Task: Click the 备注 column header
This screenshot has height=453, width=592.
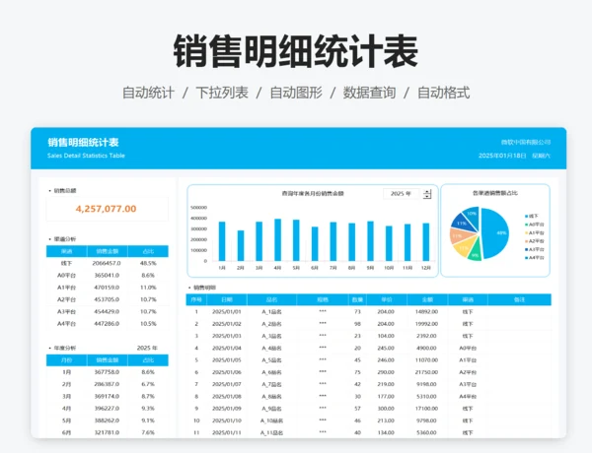Action: coord(520,300)
